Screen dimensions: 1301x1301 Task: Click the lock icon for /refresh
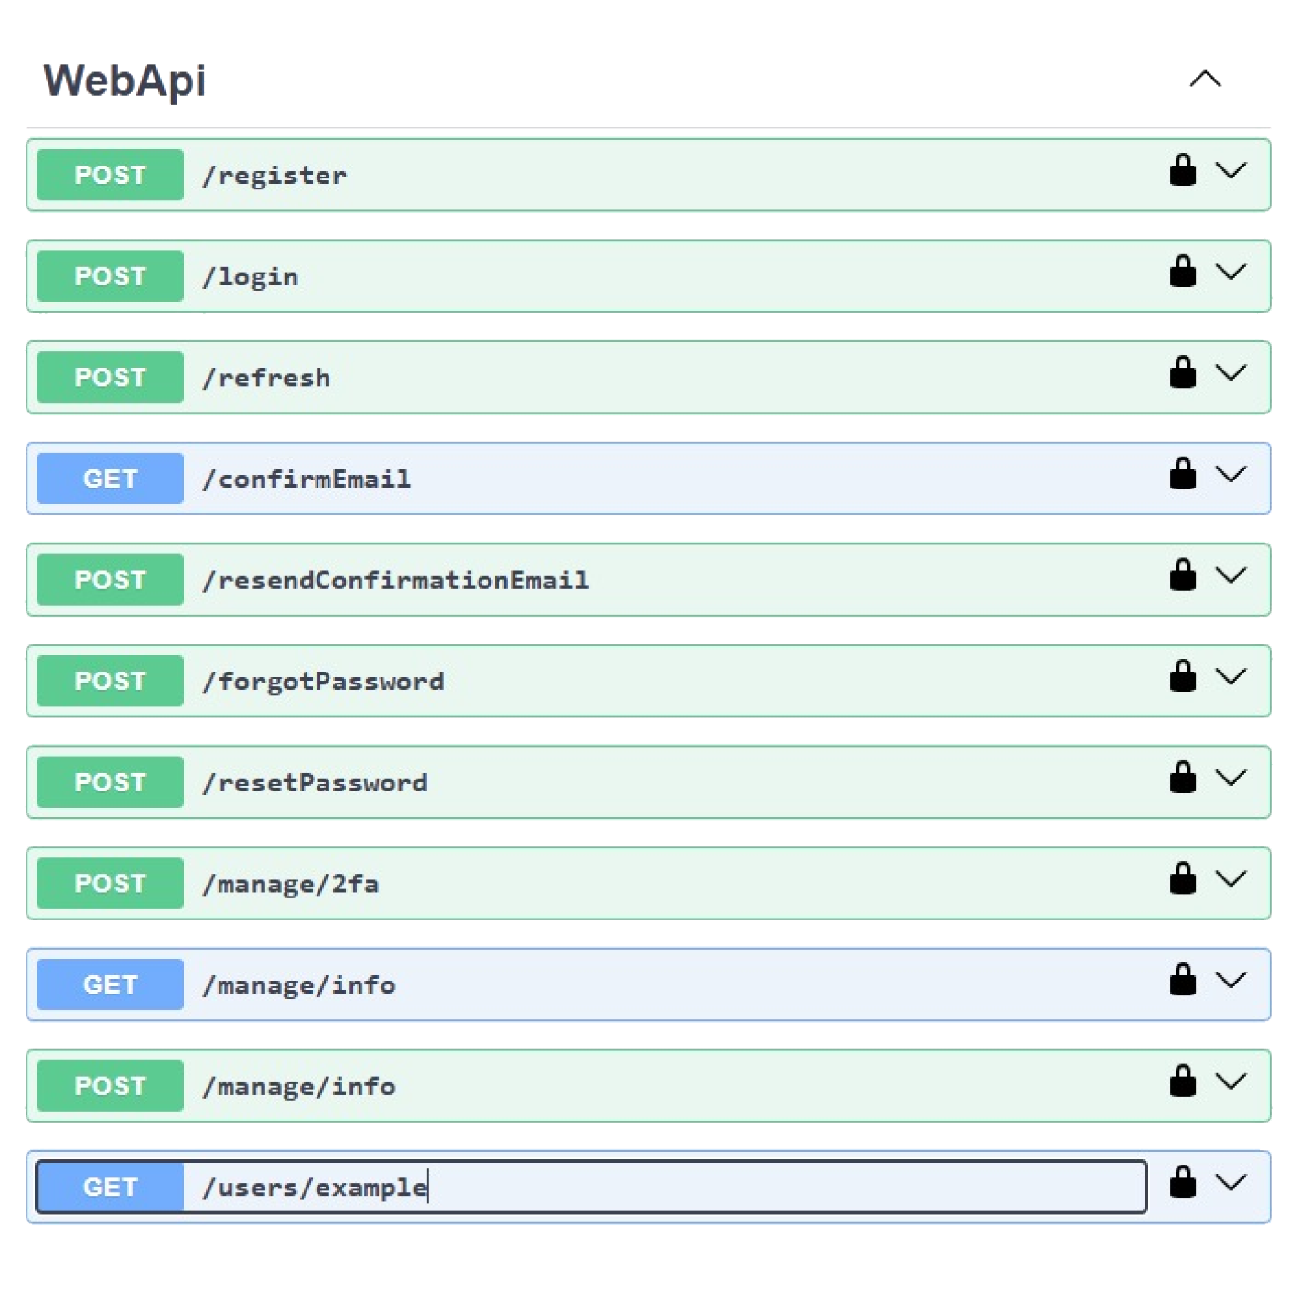point(1183,373)
